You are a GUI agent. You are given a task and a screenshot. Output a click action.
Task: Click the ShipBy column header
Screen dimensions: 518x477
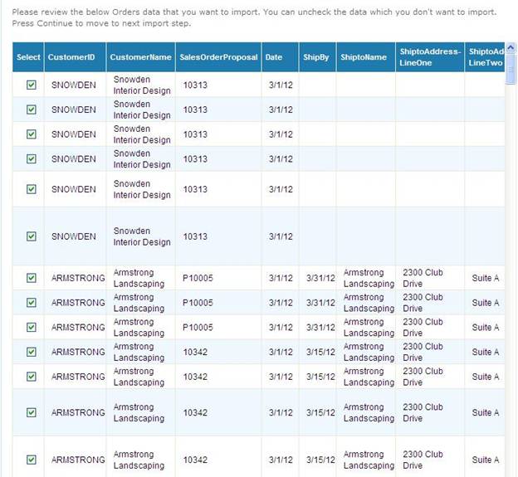[x=317, y=57]
